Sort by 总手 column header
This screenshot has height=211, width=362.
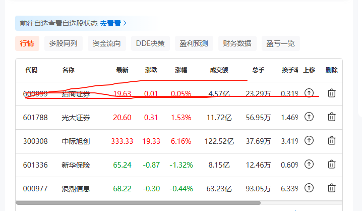pyautogui.click(x=258, y=70)
